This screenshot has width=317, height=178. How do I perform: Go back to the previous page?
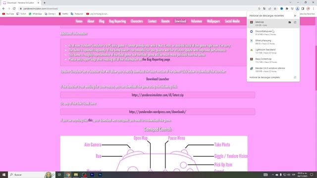click(3, 9)
